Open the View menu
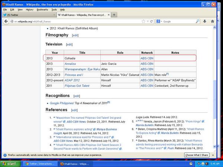223x167 pixels. pos(20,10)
